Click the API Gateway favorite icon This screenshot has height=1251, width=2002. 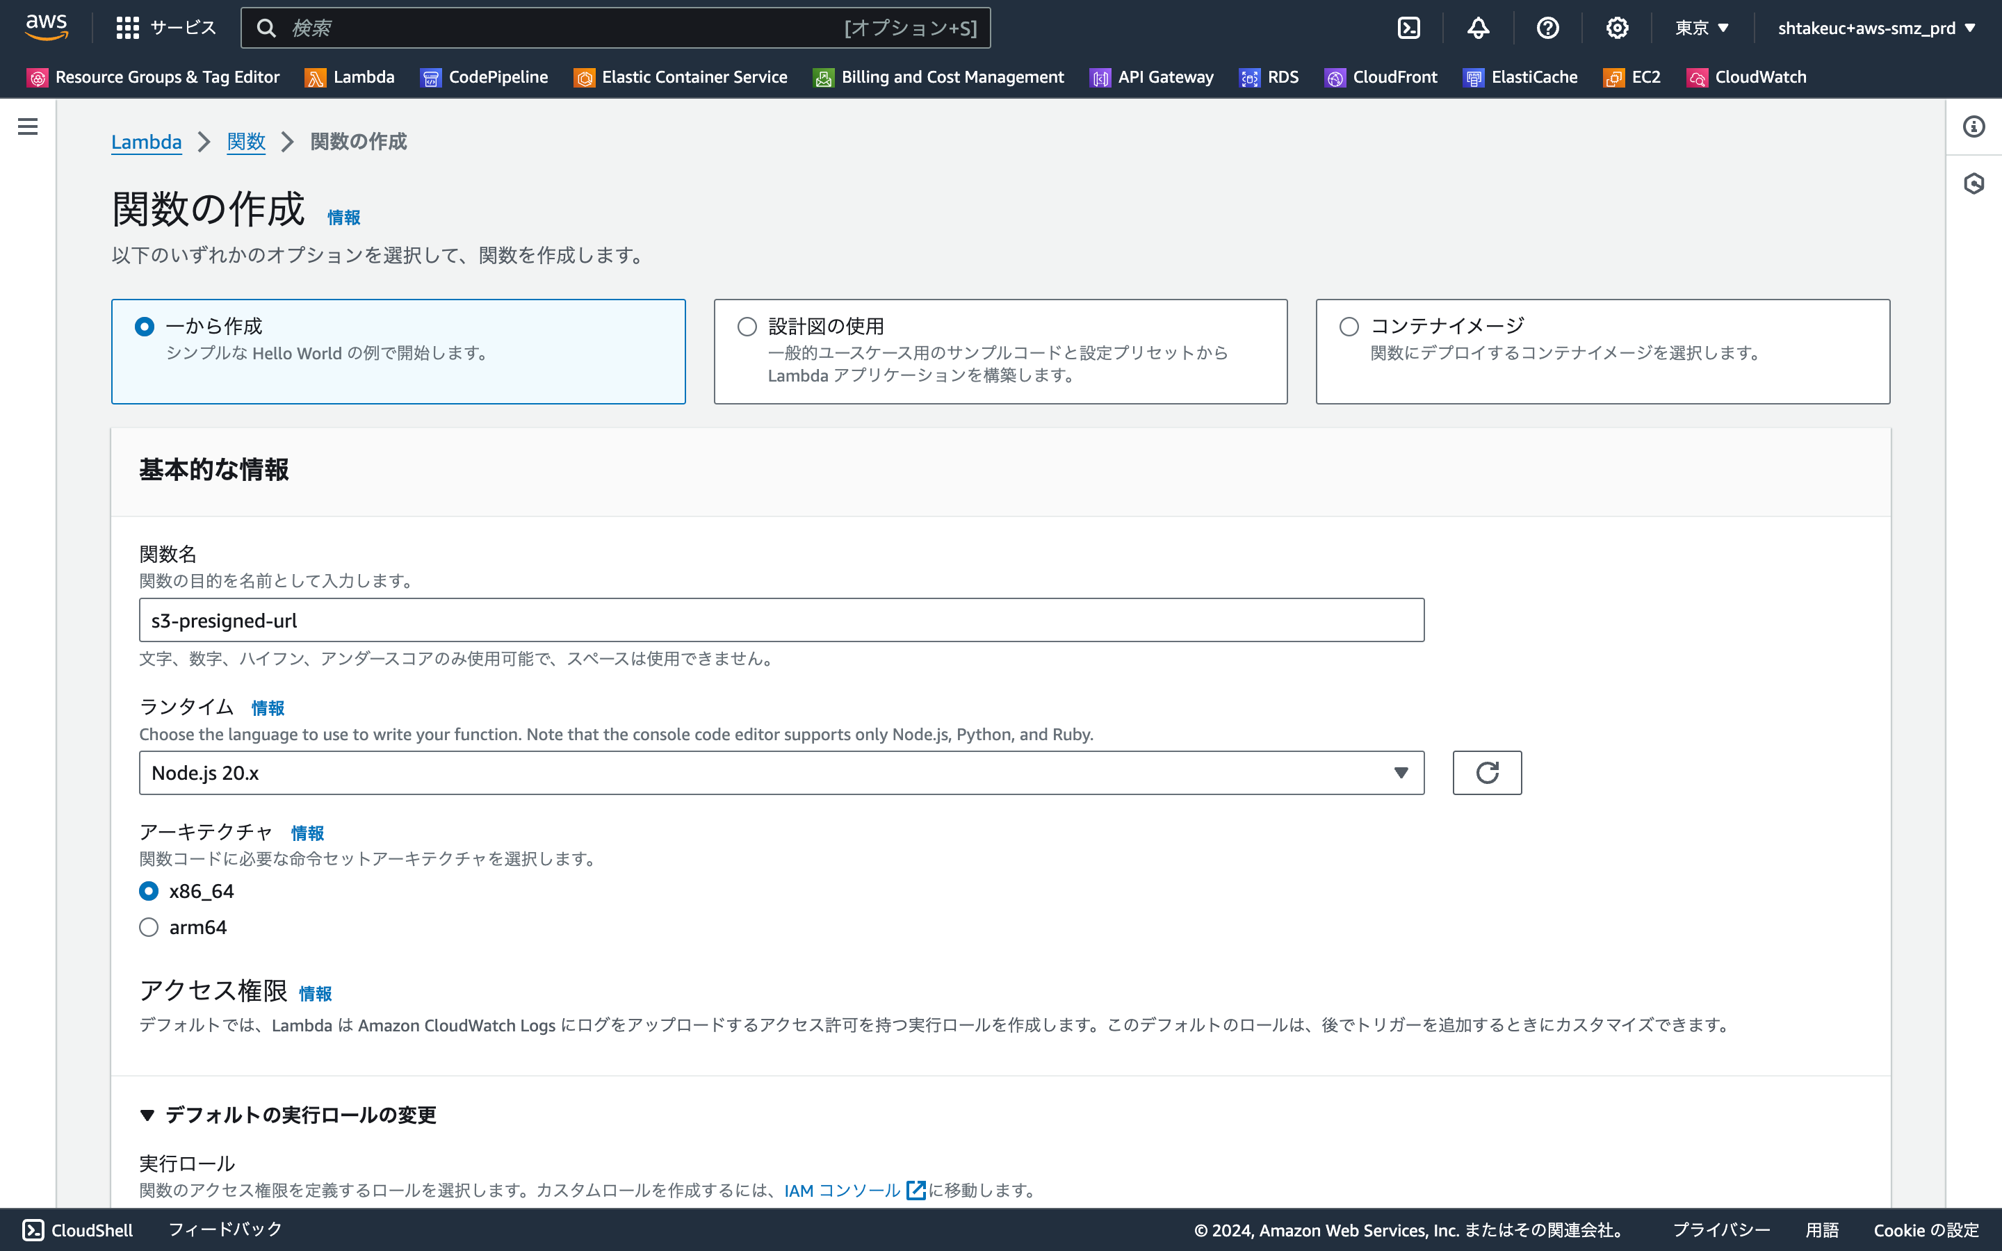tap(1100, 78)
